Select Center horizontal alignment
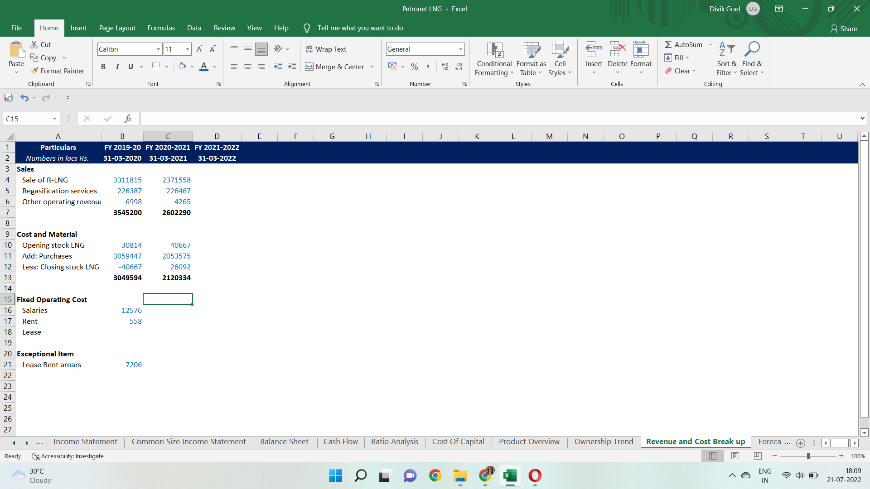 coord(248,67)
